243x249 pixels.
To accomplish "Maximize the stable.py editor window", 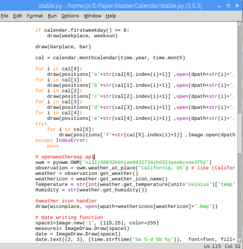I will (x=228, y=6).
